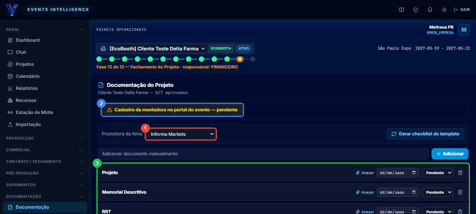Click the shield security icon in header
Image resolution: width=476 pixels, height=214 pixels.
click(x=416, y=10)
